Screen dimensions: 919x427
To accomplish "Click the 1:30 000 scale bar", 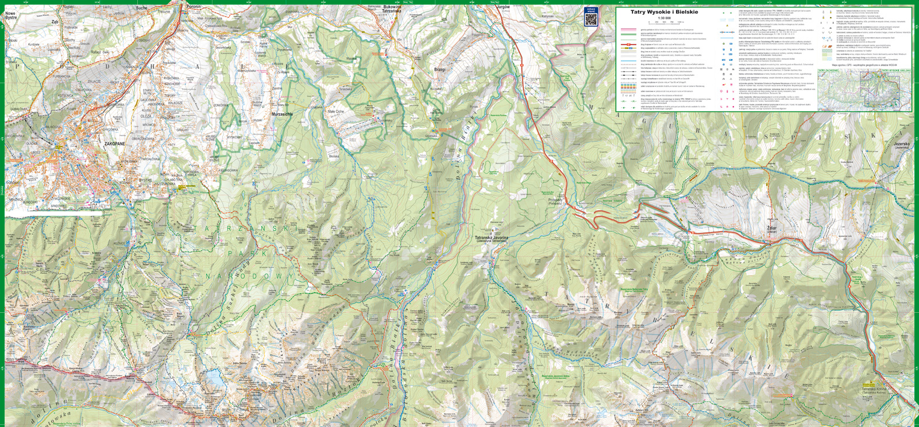I will (x=665, y=22).
